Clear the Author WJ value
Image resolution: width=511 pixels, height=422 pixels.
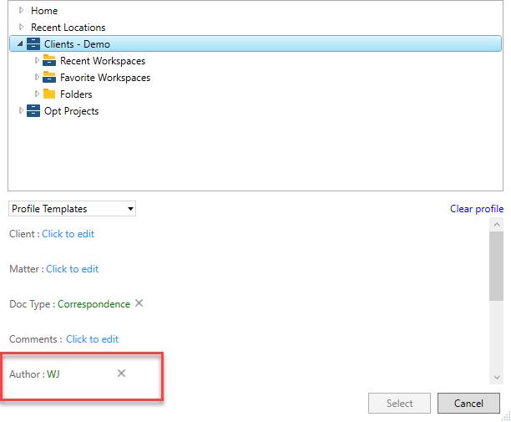coord(122,373)
